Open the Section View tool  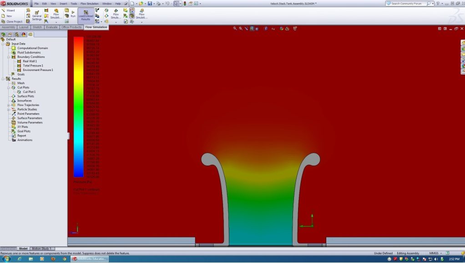pos(252,29)
